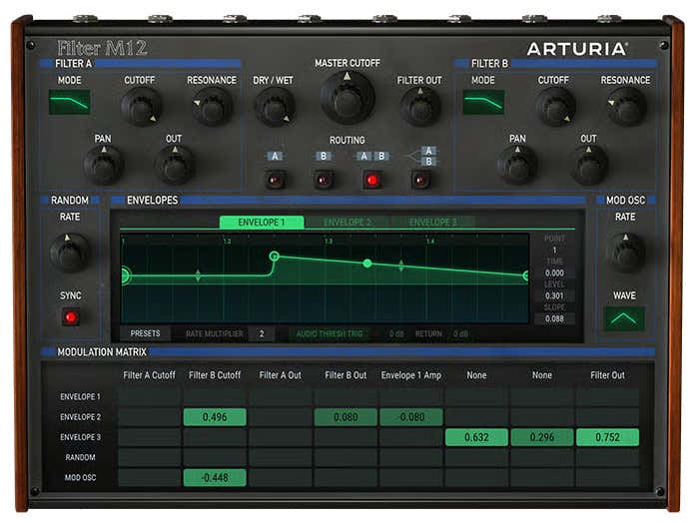Open Filter Out matrix destination dropdown
This screenshot has width=695, height=523.
(607, 375)
